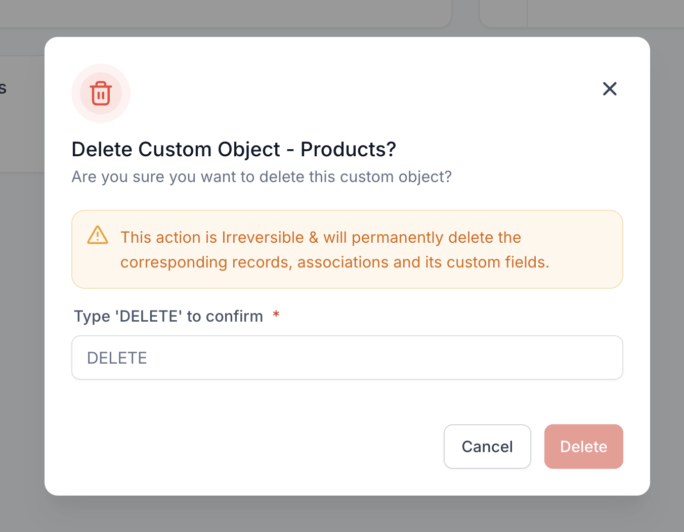Click the "Delete Custom Object - Products?" heading

233,149
